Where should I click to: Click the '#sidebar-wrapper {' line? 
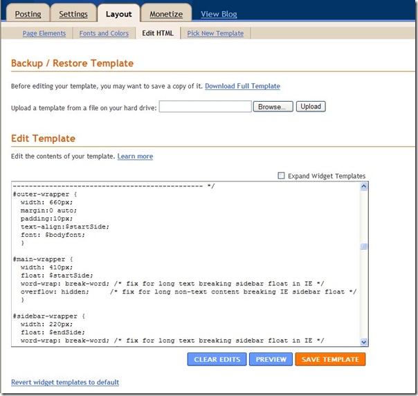[49, 316]
